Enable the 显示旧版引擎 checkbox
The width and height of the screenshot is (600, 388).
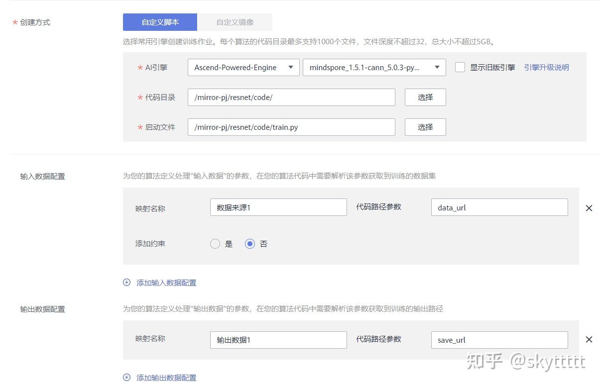tap(460, 67)
